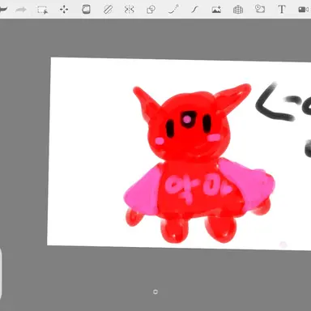Tap the small circular puck below the canvas

coord(155,292)
